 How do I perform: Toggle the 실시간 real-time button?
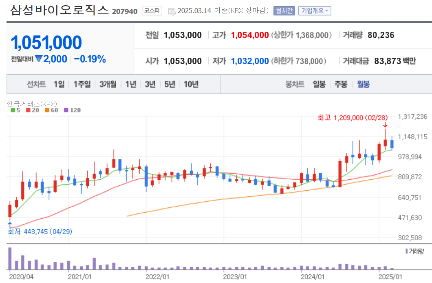[284, 11]
